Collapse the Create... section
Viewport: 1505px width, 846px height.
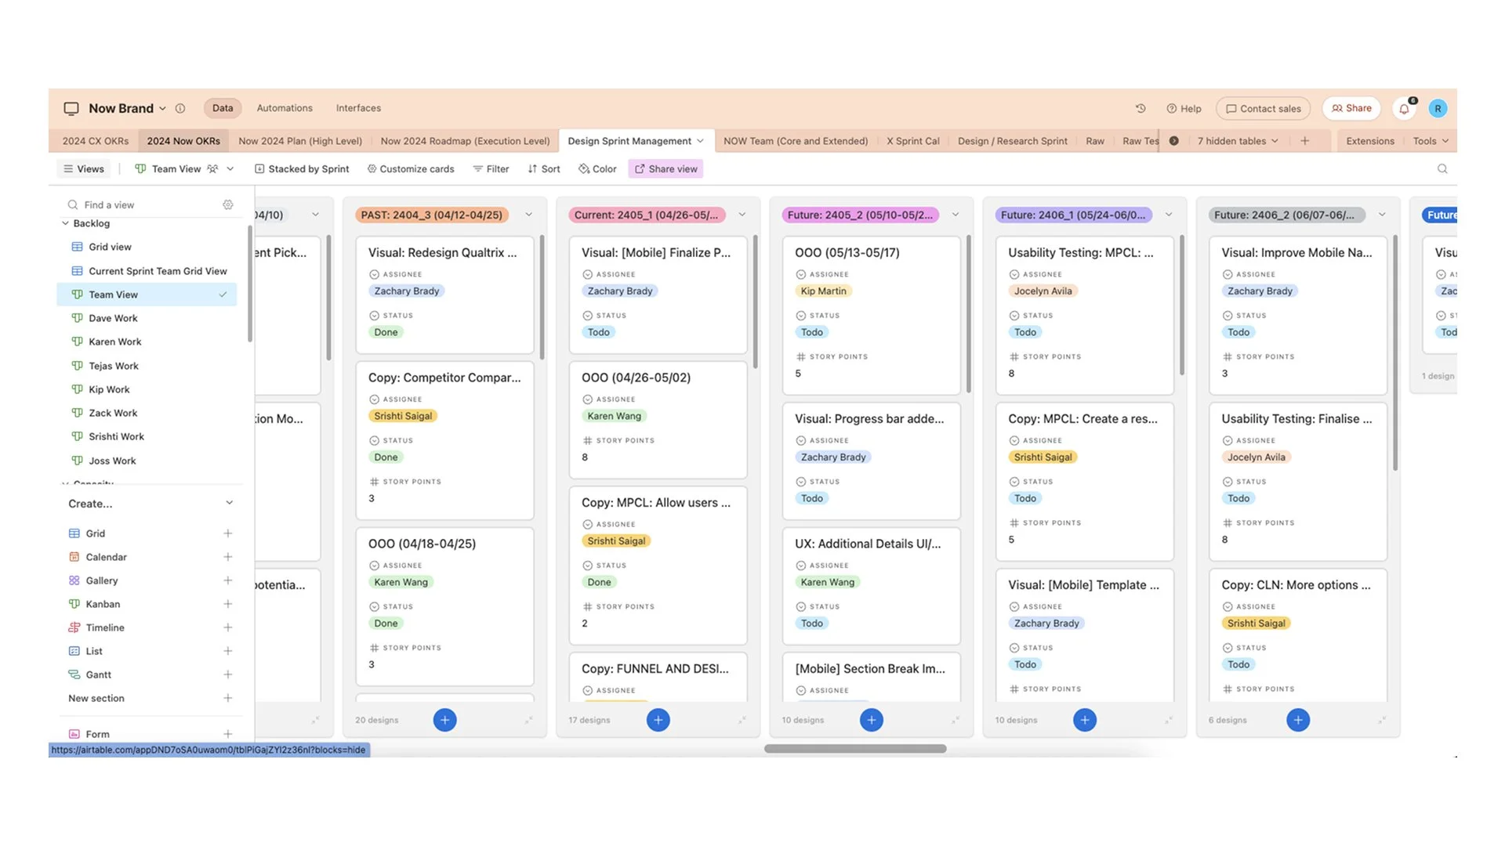[229, 503]
